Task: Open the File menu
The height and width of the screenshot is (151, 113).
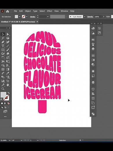Action: [15, 11]
